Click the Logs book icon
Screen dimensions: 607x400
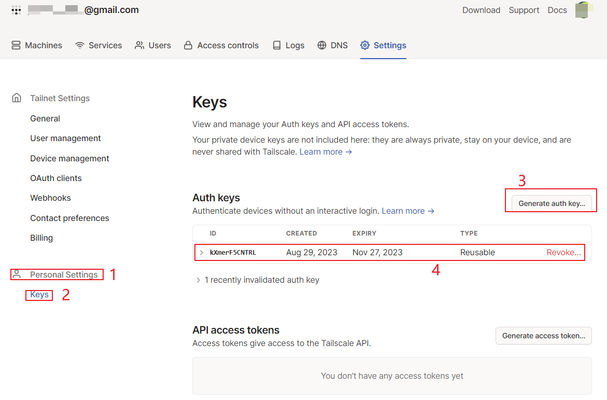[x=277, y=46]
